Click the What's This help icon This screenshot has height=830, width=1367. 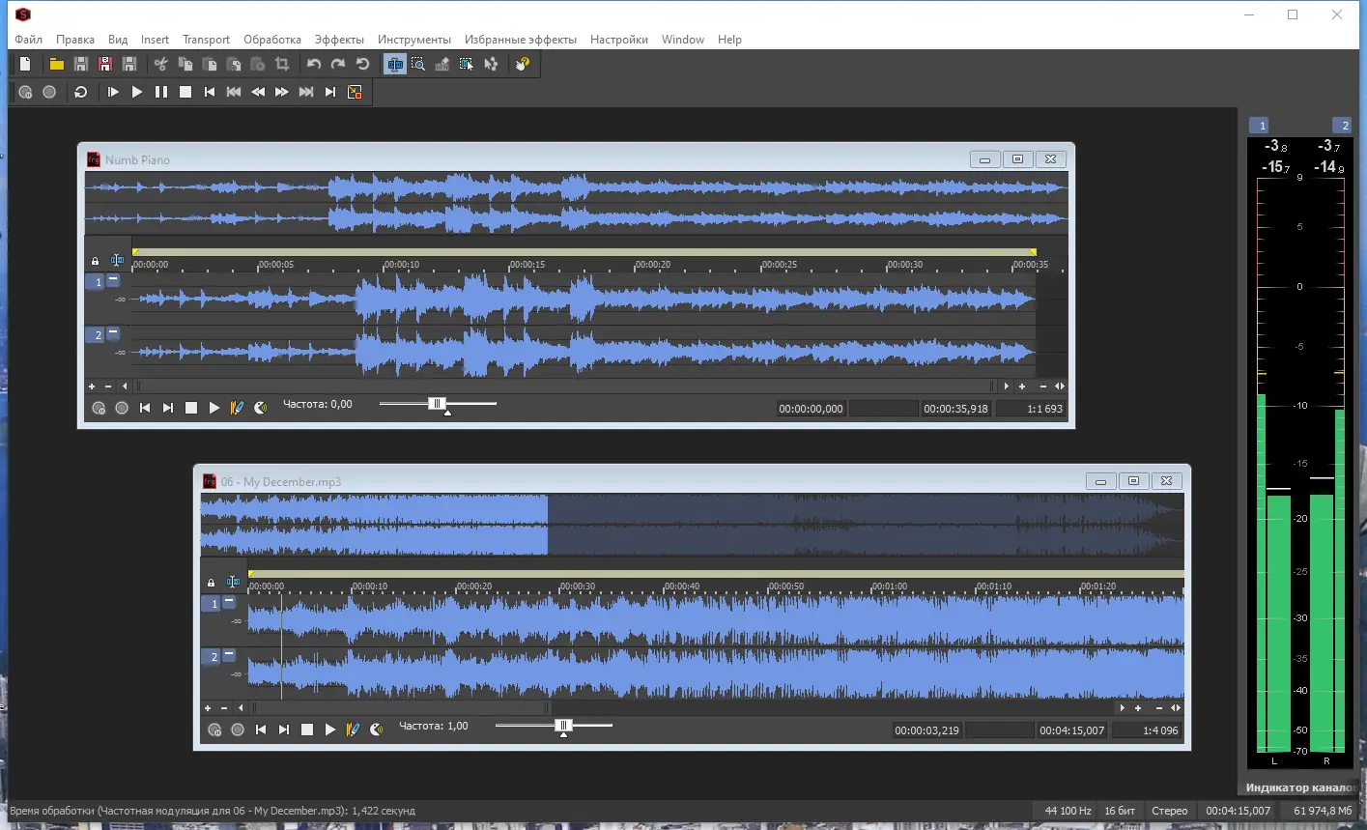(x=523, y=64)
